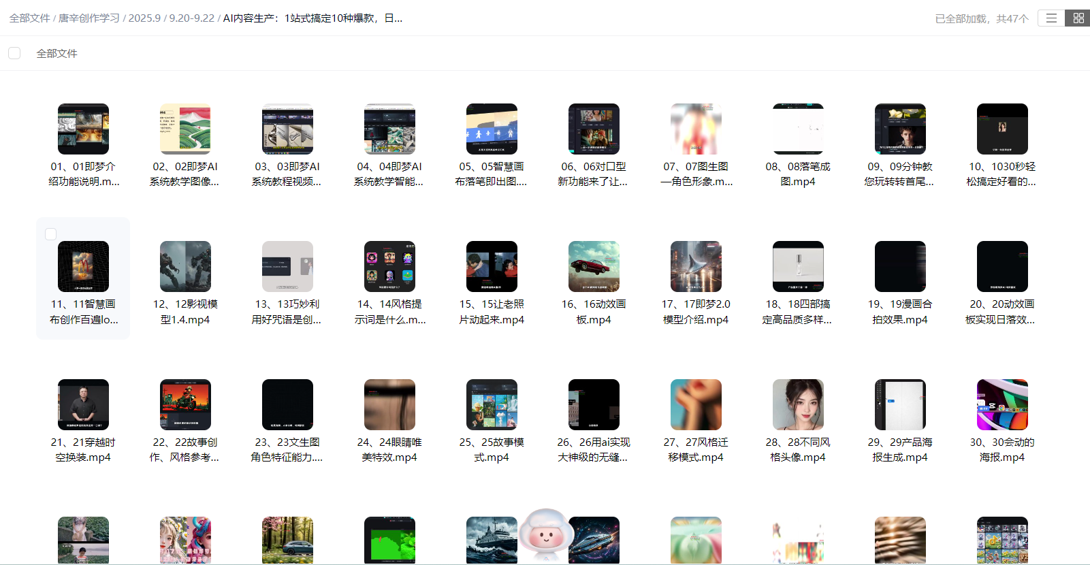Open video 01即梦介绍功能说明
Screen dimensions: 1090x565
coord(83,129)
